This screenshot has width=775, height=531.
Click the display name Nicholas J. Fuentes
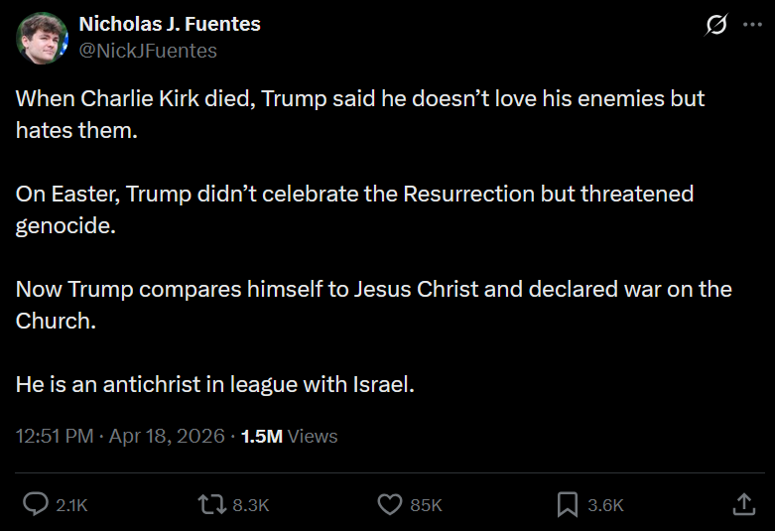tap(170, 24)
